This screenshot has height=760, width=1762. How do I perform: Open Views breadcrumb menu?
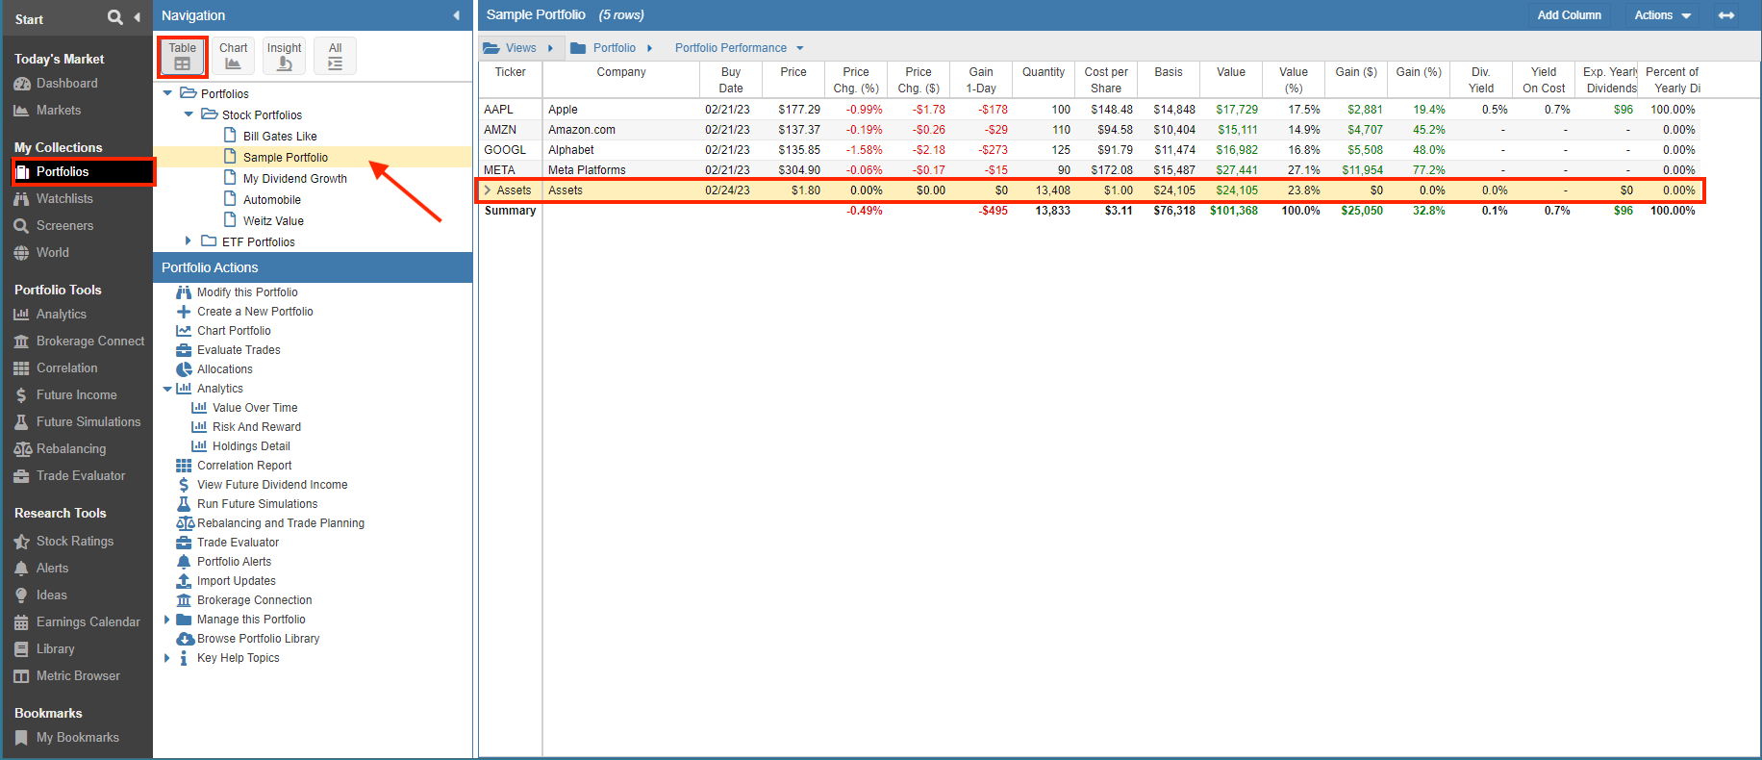point(518,48)
